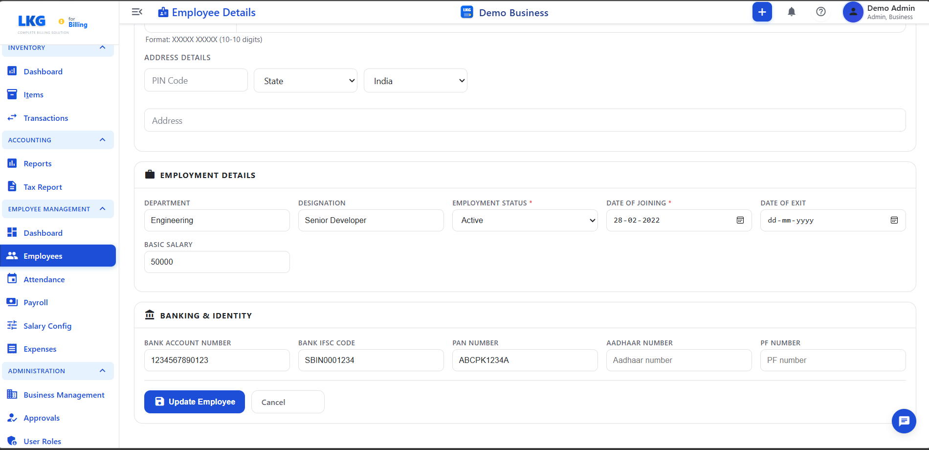The height and width of the screenshot is (450, 929).
Task: Click the Attendance calendar icon
Action: coord(12,279)
